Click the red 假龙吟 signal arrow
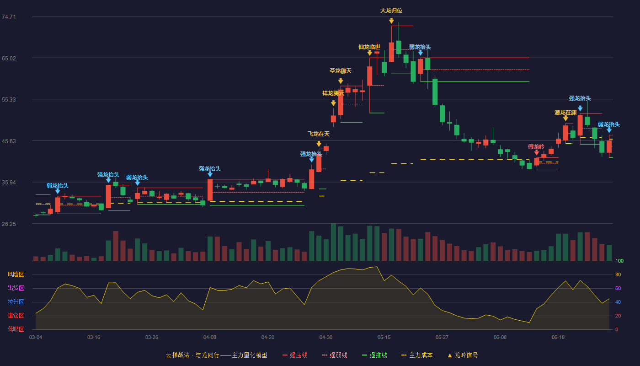This screenshot has width=640, height=366. 536,152
